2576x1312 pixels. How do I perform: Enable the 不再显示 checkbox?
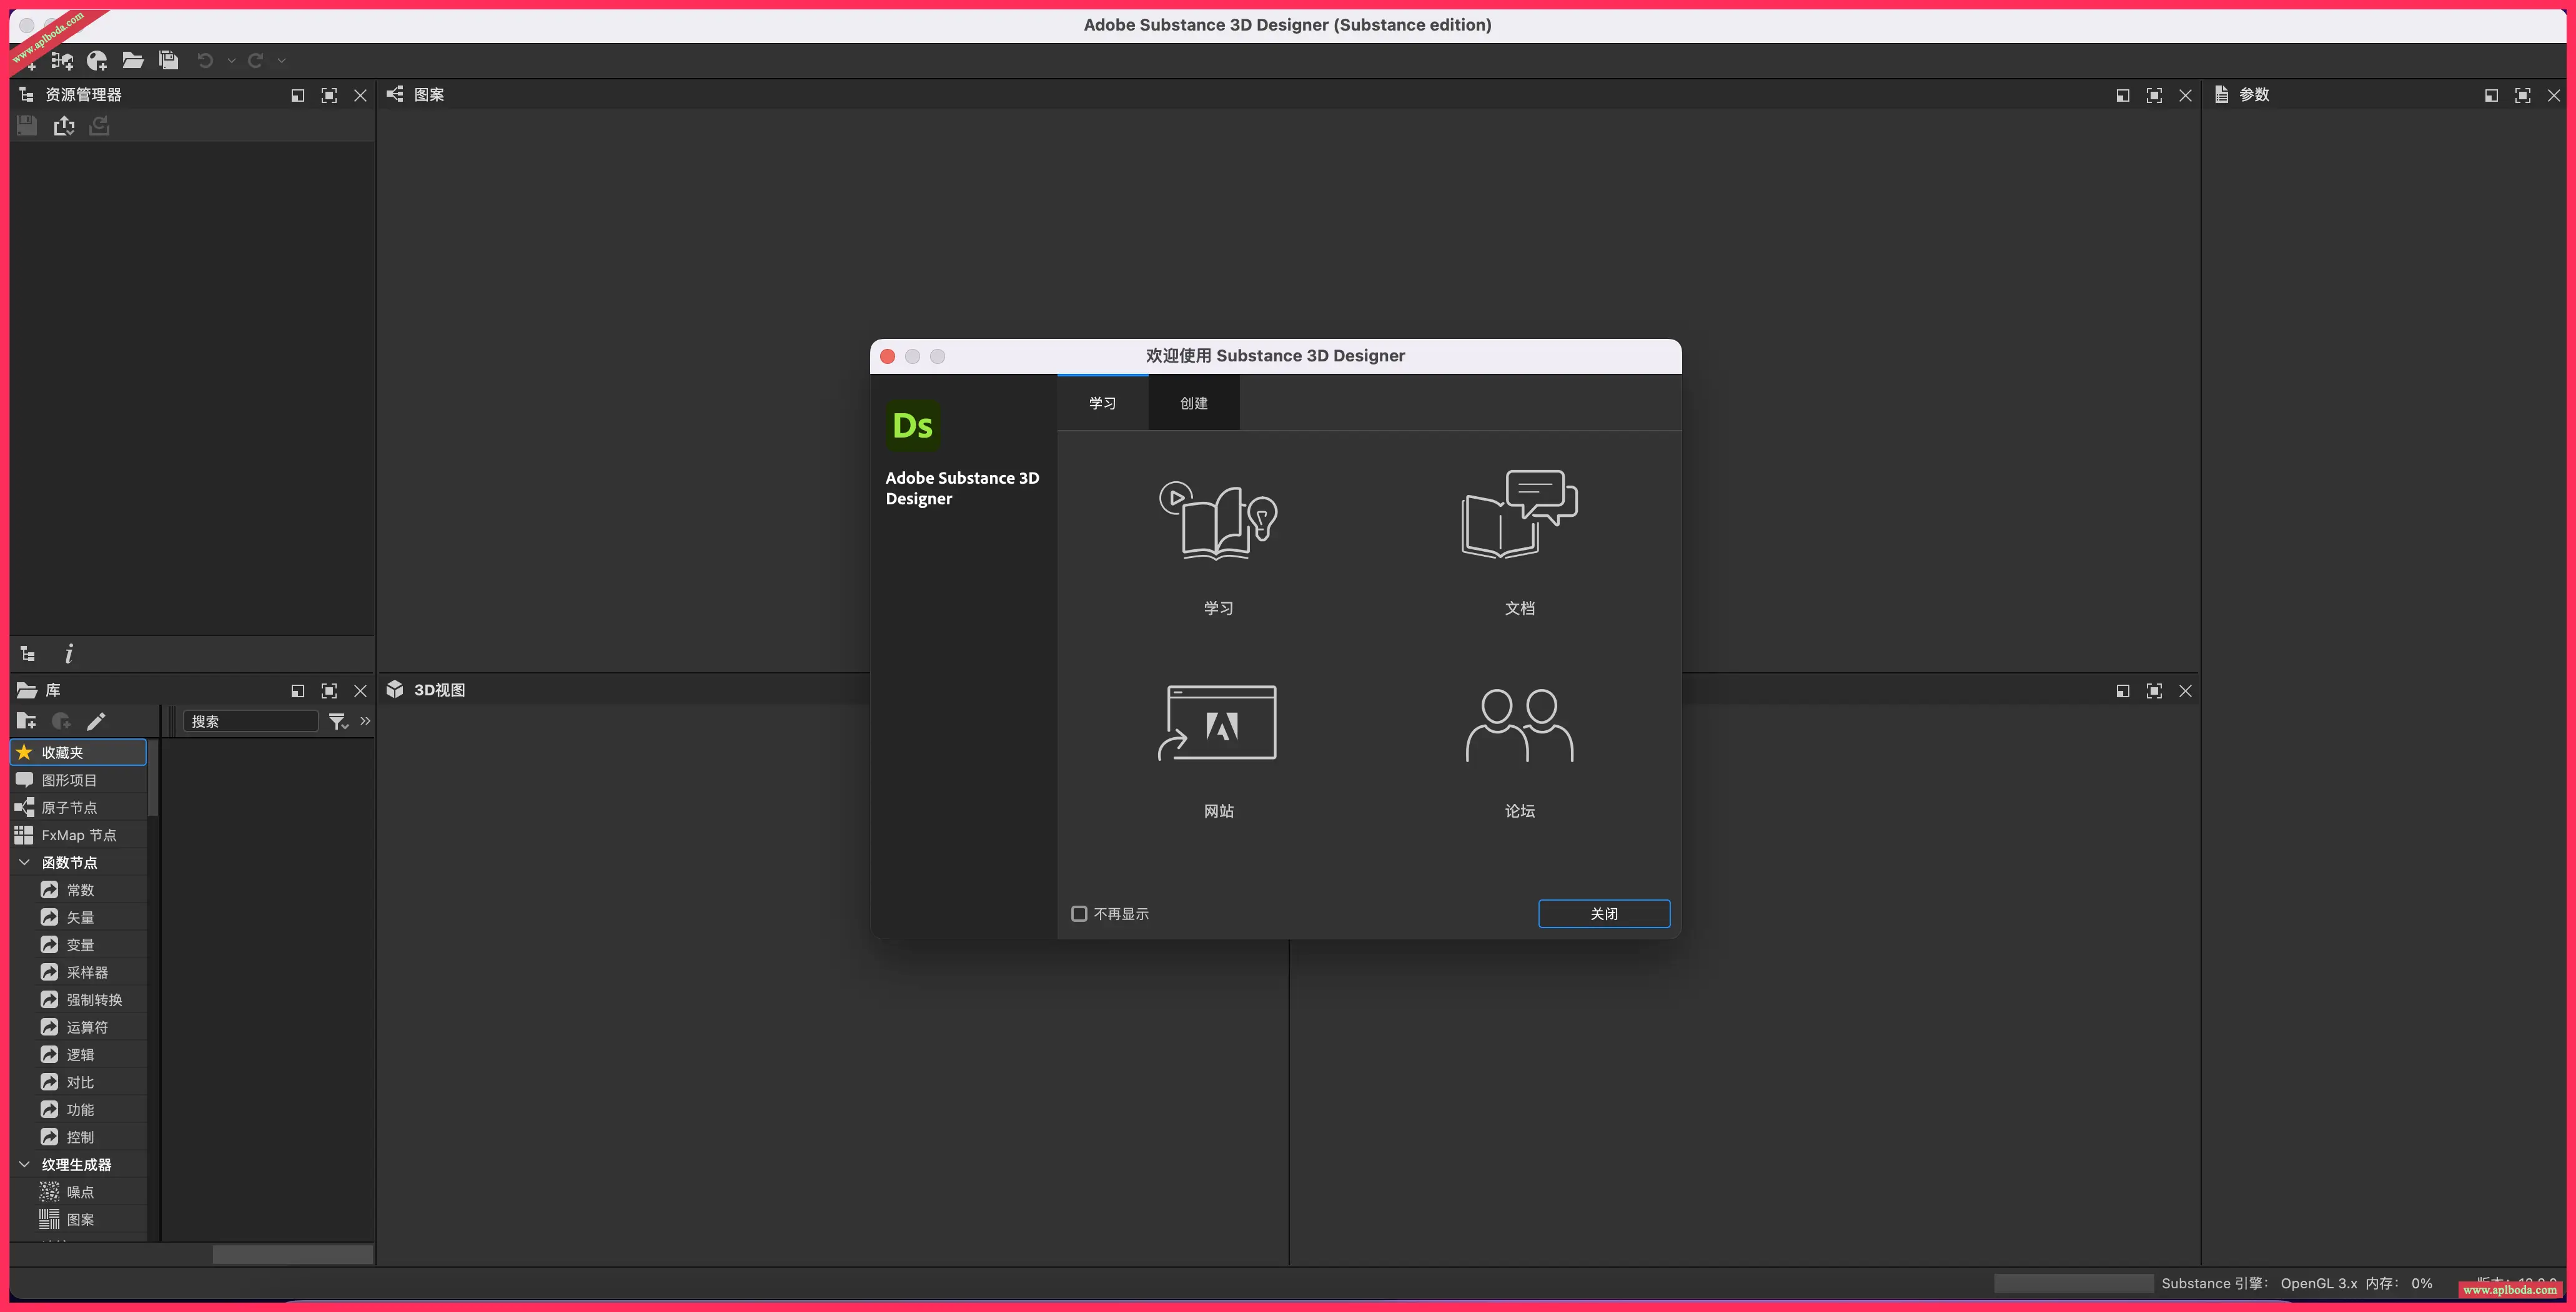tap(1079, 914)
